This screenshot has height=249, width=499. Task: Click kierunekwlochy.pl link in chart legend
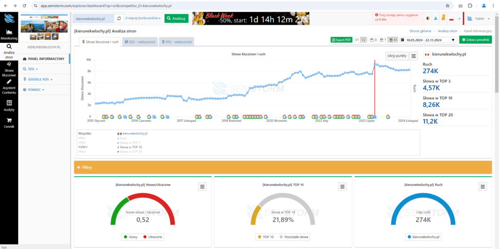[x=135, y=134]
